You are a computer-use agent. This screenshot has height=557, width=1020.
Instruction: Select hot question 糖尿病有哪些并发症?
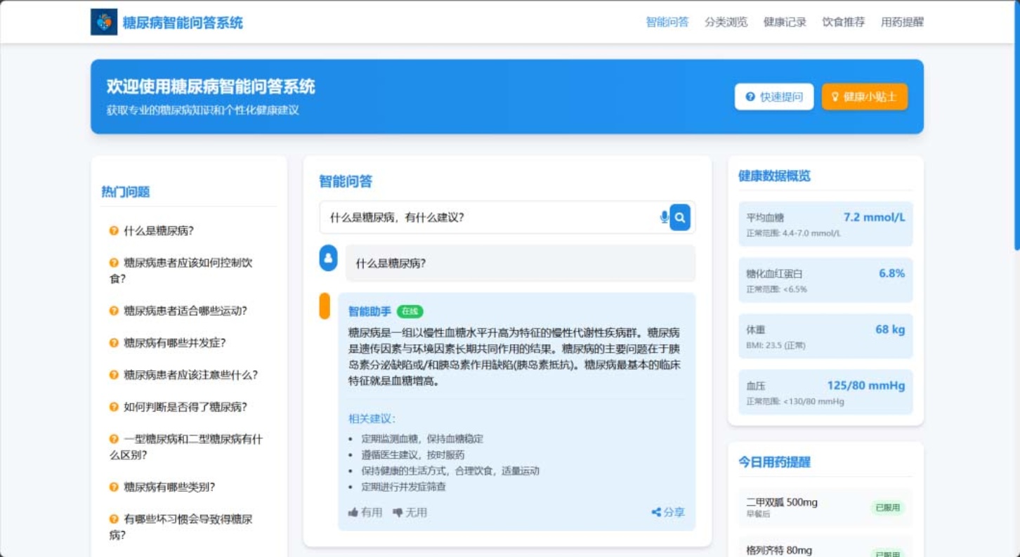click(174, 343)
